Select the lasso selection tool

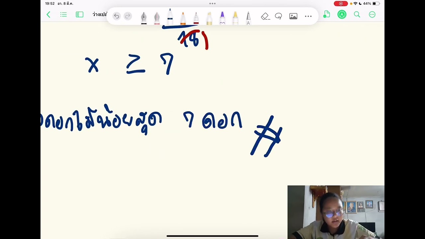[278, 16]
